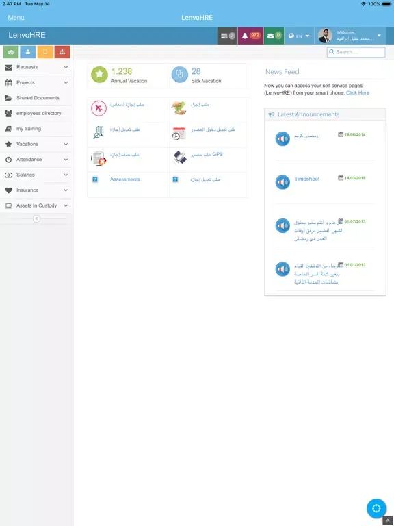The image size is (394, 526).
Task: Click the GPS satellite attendance icon
Action: [x=179, y=157]
